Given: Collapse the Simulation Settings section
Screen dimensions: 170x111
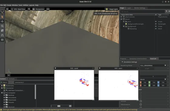Looking at the screenshot, I should pyautogui.click(x=122, y=62).
